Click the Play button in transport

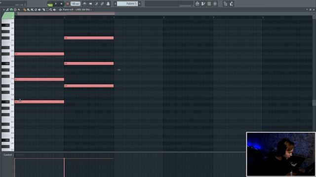point(56,3)
